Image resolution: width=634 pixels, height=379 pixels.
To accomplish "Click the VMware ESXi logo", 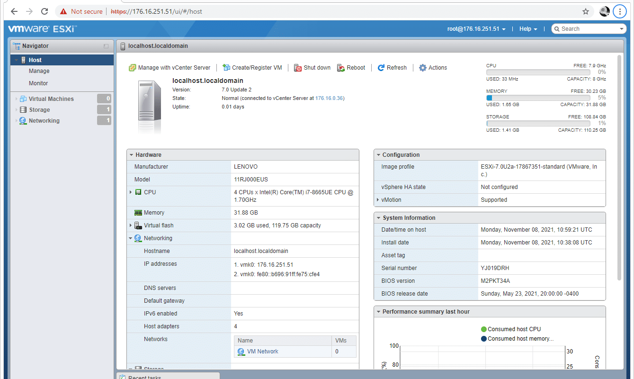I will (x=42, y=29).
